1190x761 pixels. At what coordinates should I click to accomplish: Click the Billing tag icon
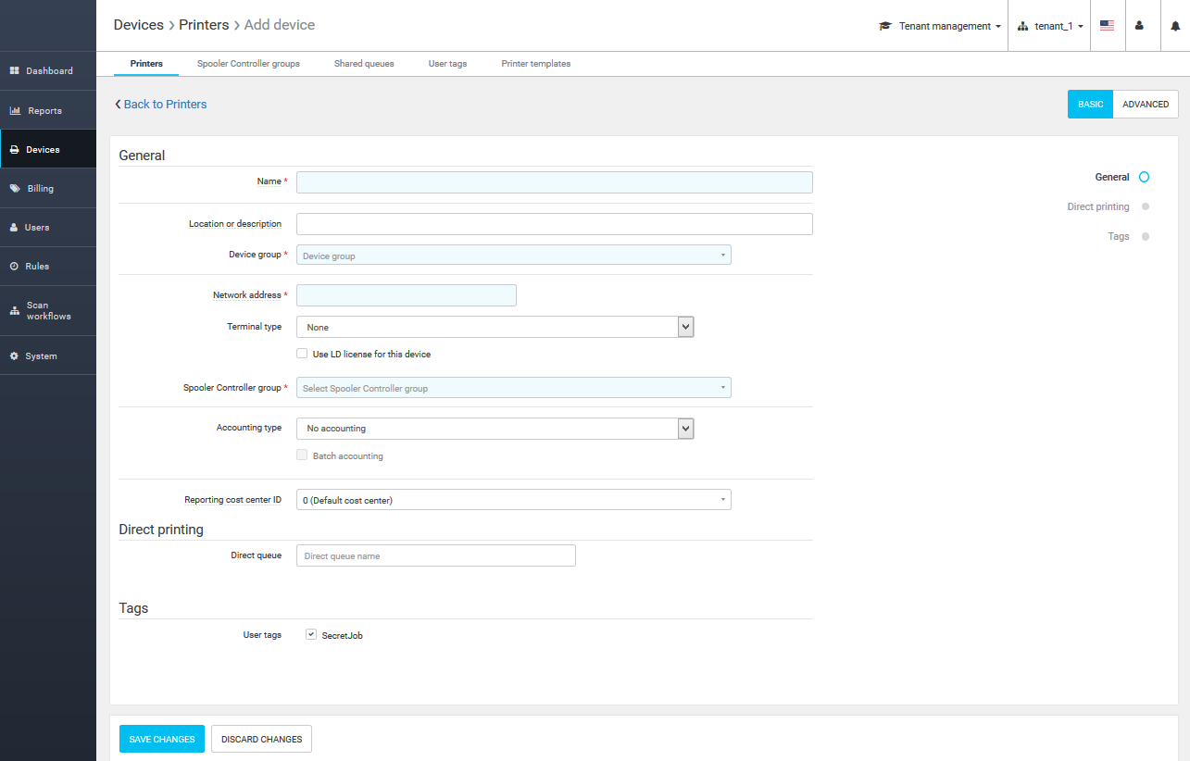[15, 189]
